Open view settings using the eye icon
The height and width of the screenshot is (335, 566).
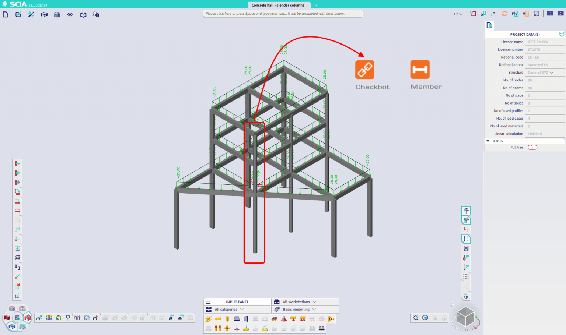(x=70, y=14)
